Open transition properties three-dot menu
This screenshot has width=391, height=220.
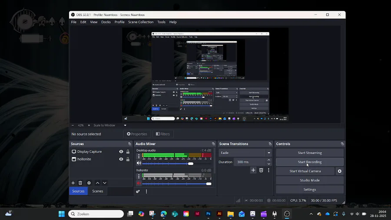pos(268,170)
